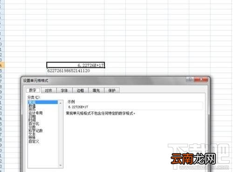
Task: Switch to the 保护 tab
Action: click(x=112, y=91)
